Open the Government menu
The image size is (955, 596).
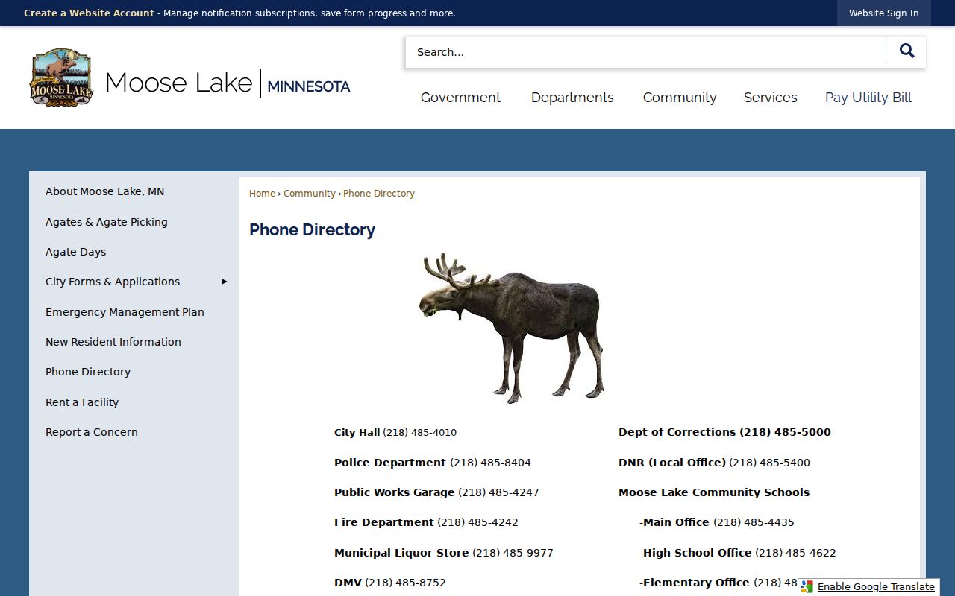click(x=460, y=98)
